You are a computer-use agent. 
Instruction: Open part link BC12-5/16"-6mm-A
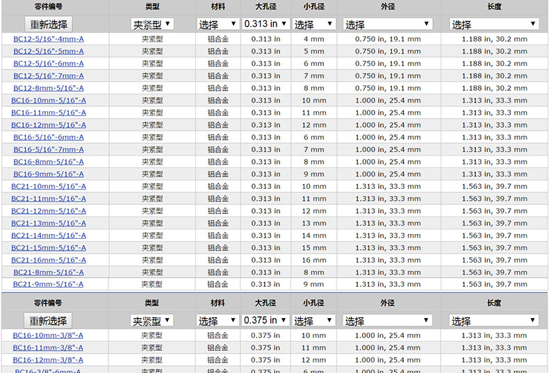click(x=49, y=64)
